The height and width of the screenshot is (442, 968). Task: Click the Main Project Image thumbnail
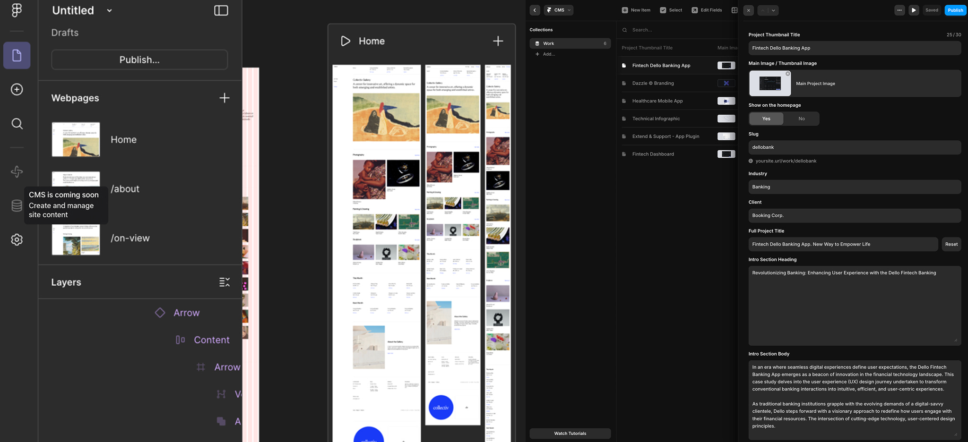pyautogui.click(x=769, y=84)
